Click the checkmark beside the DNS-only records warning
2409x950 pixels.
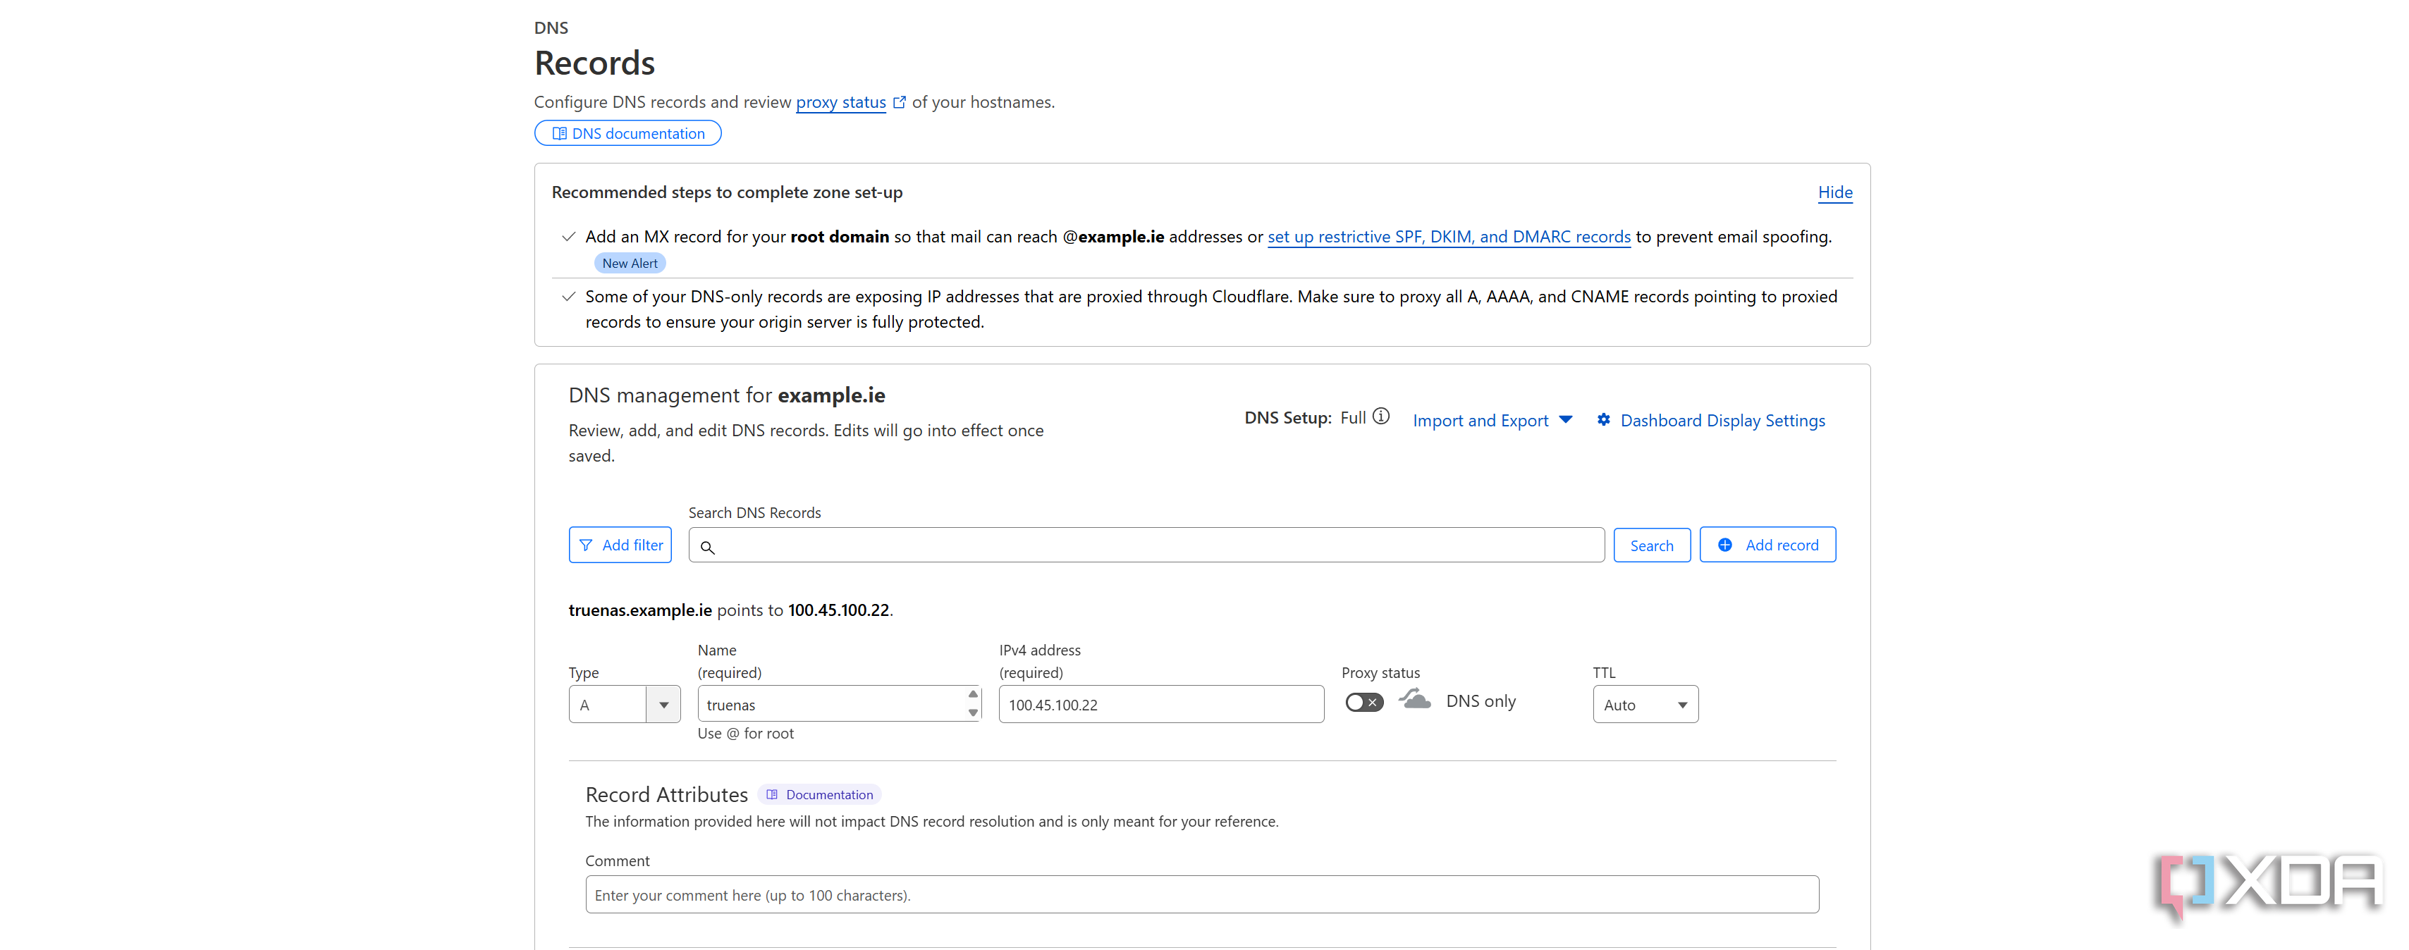point(568,297)
